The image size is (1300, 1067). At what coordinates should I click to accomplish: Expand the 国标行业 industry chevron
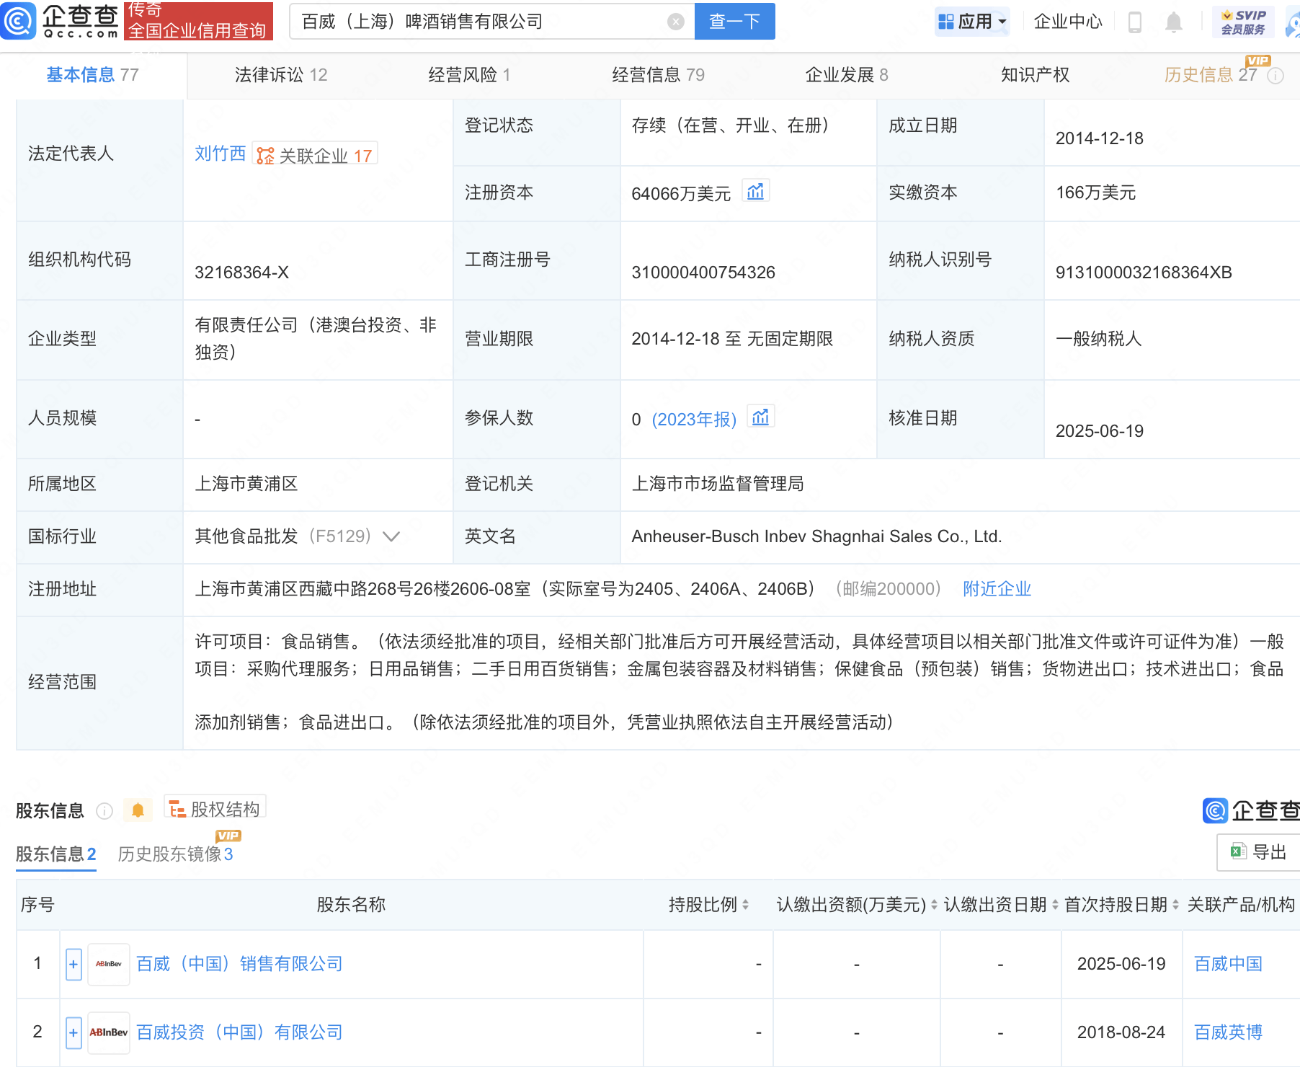pyautogui.click(x=391, y=536)
